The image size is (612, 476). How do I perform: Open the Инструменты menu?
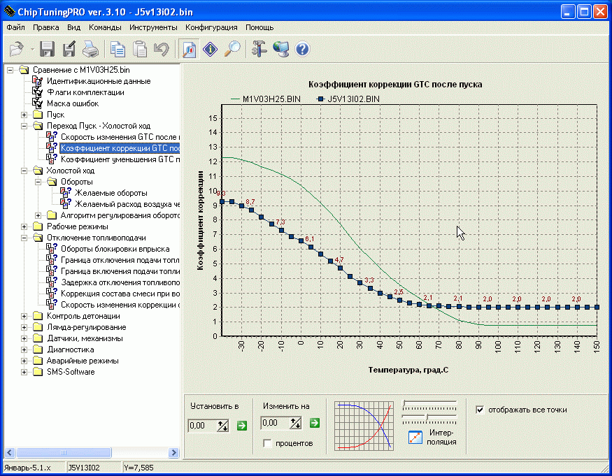(153, 27)
